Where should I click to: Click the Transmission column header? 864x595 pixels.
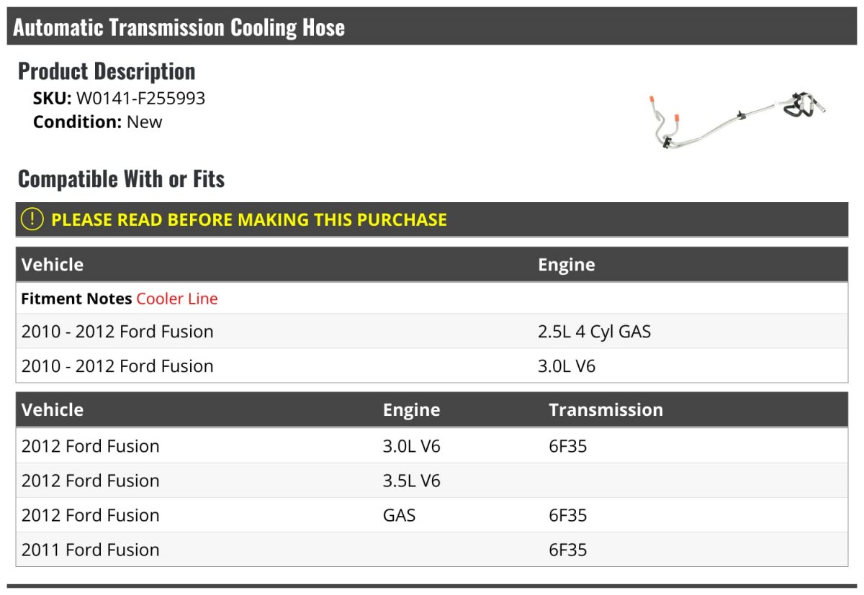tap(606, 410)
